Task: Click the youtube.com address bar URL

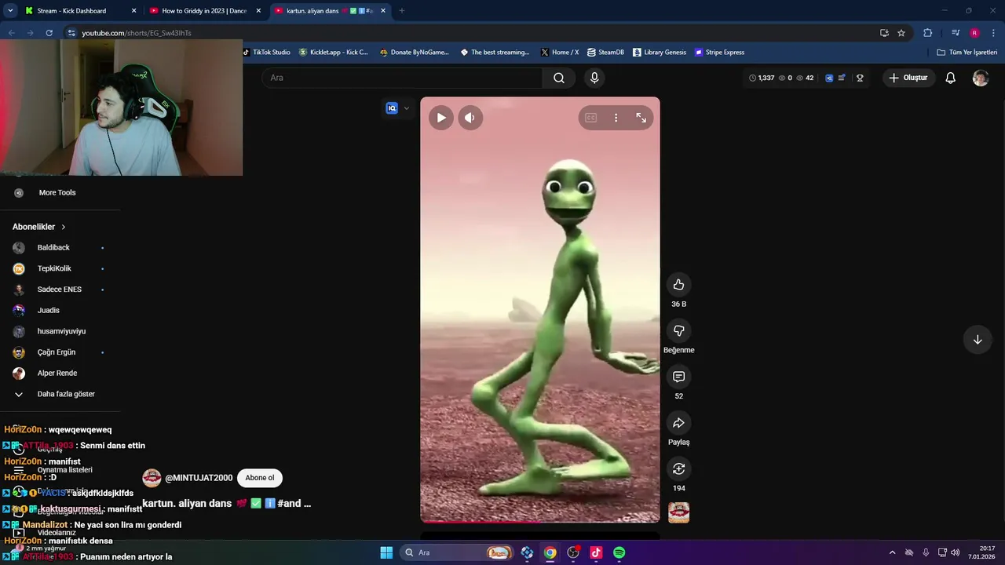Action: pos(137,33)
